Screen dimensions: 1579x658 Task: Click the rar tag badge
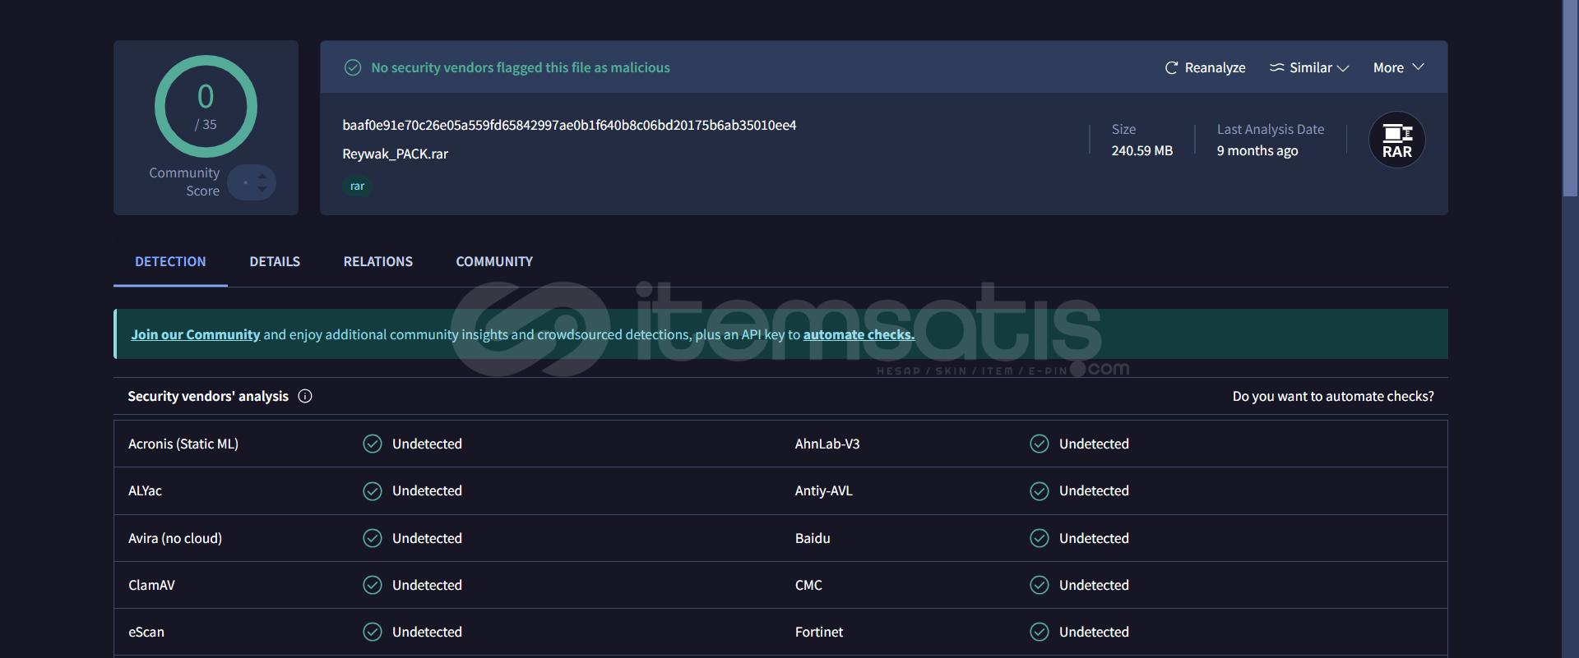357,186
